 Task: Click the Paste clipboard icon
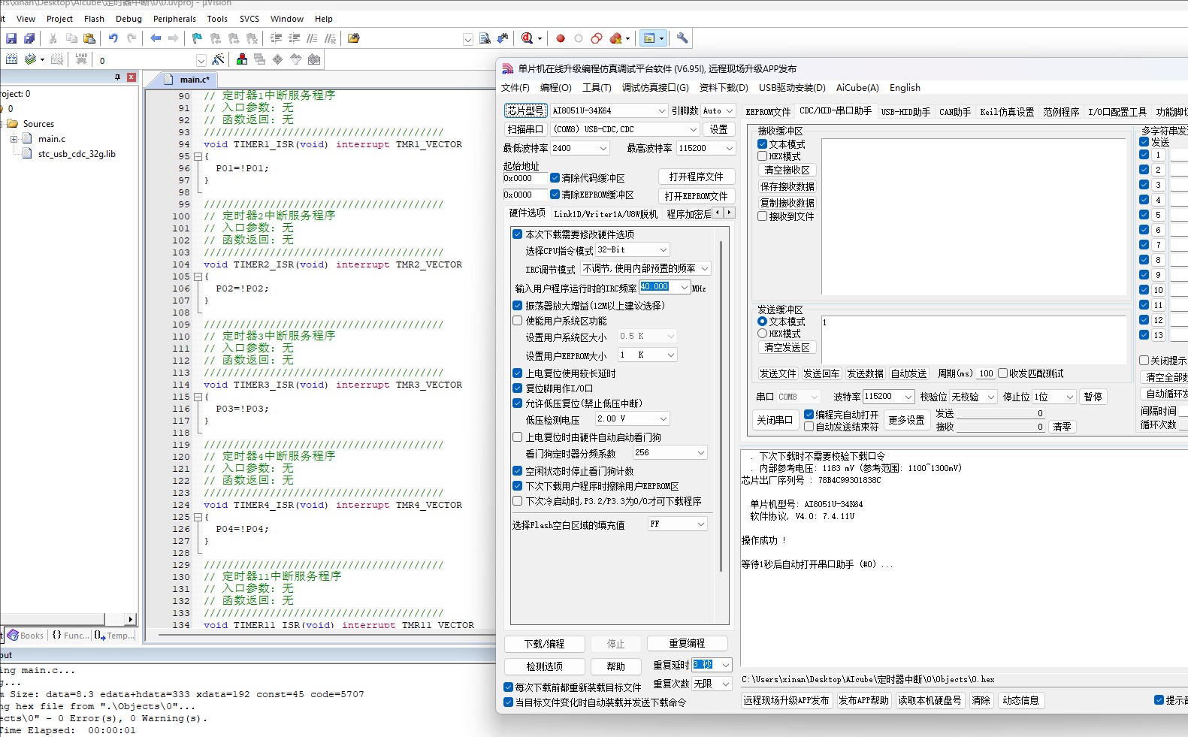89,38
